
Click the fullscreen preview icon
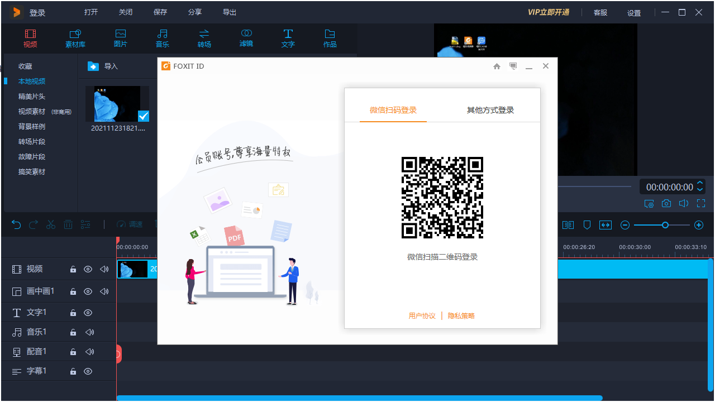(700, 203)
